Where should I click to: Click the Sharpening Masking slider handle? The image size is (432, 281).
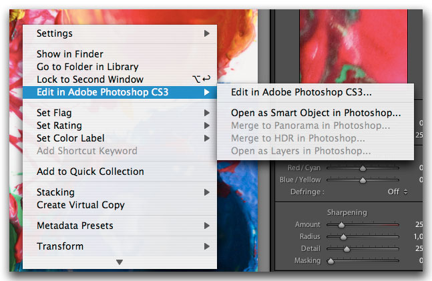331,261
